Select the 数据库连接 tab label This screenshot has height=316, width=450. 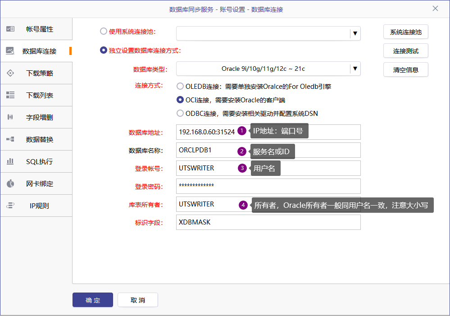tap(39, 51)
